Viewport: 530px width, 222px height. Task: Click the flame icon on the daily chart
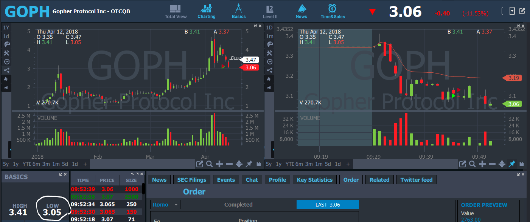(x=6, y=79)
